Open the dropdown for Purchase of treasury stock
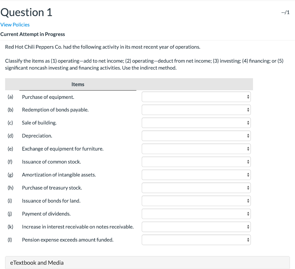The width and height of the screenshot is (295, 269). (x=196, y=188)
